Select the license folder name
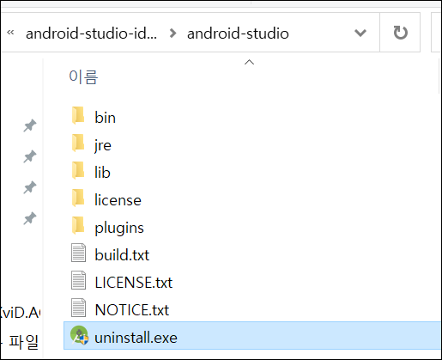Screen dimensions: 442x360 coord(118,200)
